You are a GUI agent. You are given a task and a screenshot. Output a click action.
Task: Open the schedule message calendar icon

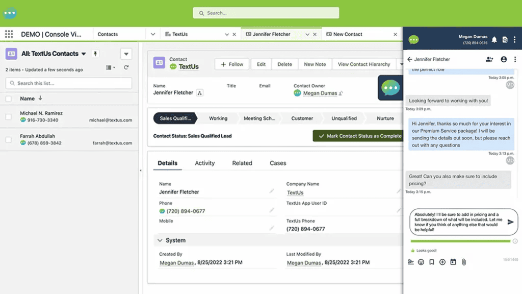453,262
